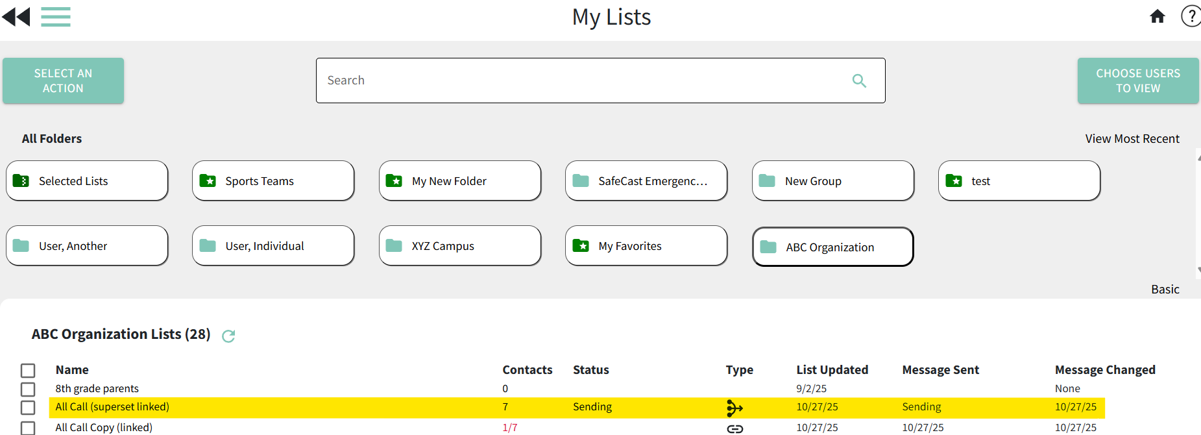Click the New Group folder icon
This screenshot has width=1201, height=435.
pos(767,180)
